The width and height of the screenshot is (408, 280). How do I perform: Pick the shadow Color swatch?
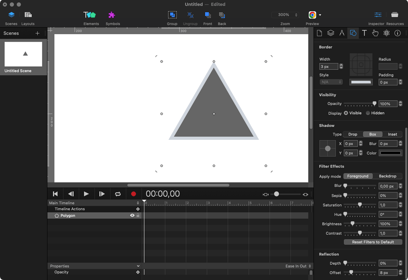coord(390,153)
